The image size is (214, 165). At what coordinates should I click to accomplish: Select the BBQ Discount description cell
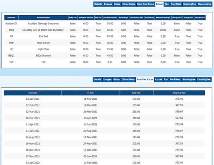[x=43, y=56]
